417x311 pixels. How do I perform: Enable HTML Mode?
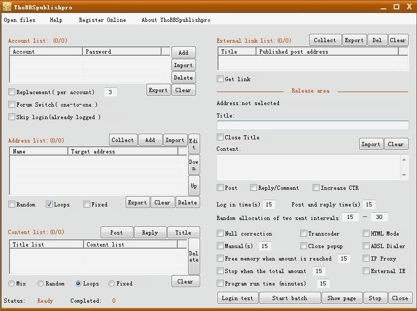pyautogui.click(x=366, y=233)
